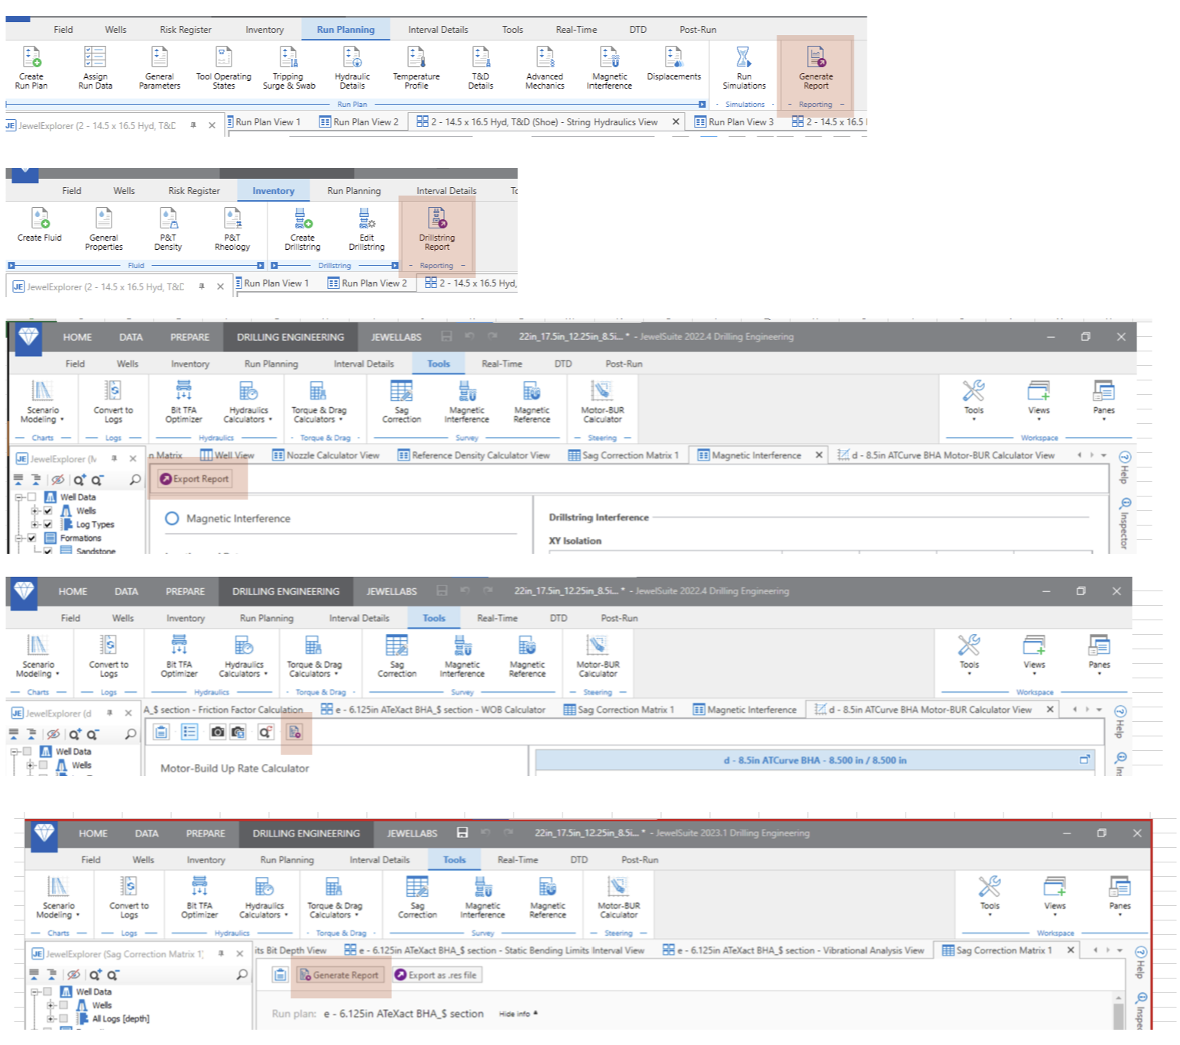Open the Displacements tool
This screenshot has height=1045, width=1180.
pyautogui.click(x=674, y=63)
